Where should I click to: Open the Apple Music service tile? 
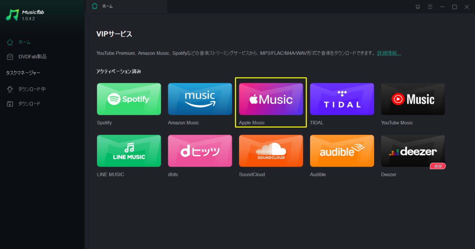pos(271,99)
